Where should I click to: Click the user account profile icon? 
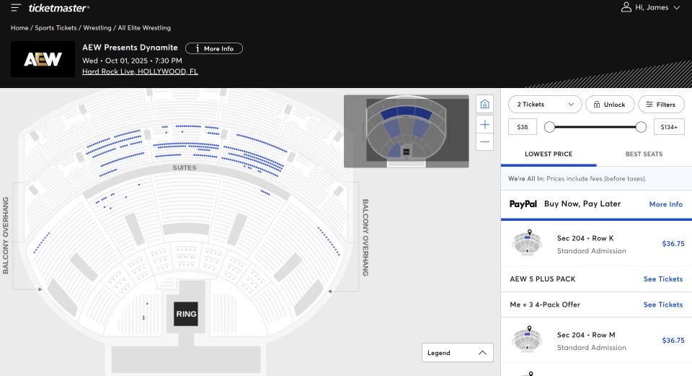tap(626, 7)
